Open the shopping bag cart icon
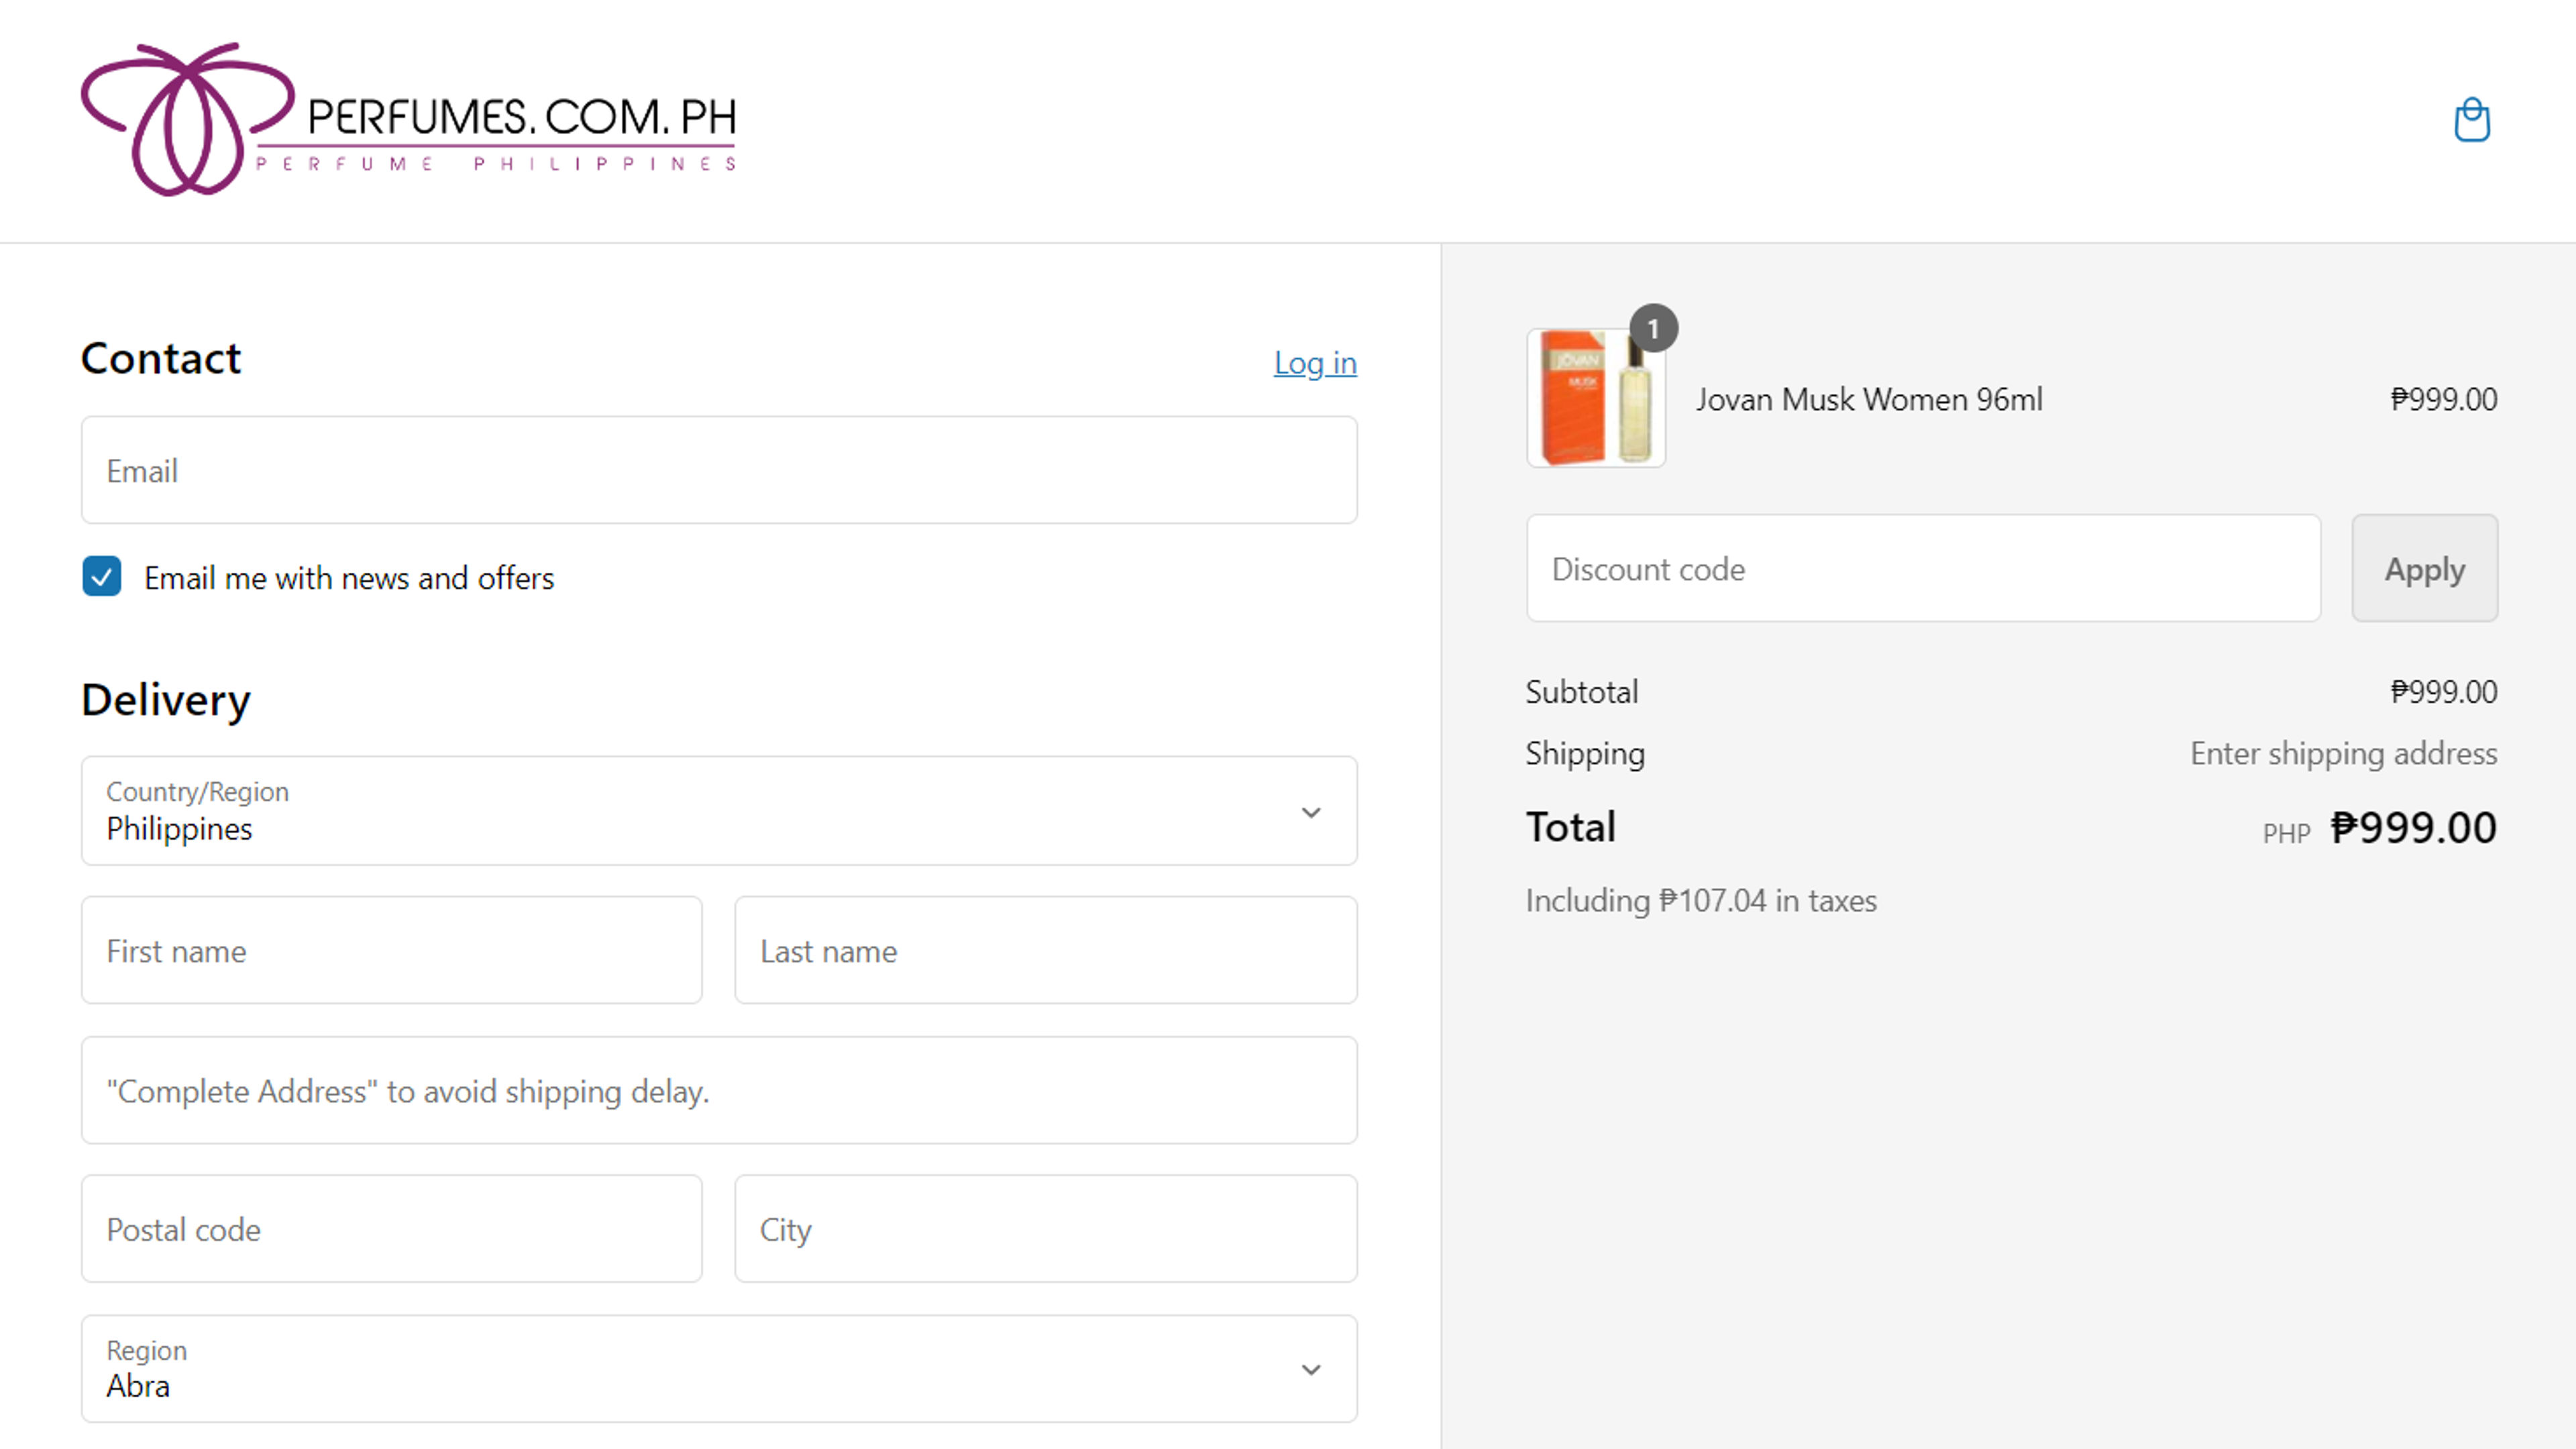The width and height of the screenshot is (2576, 1449). [x=2471, y=120]
